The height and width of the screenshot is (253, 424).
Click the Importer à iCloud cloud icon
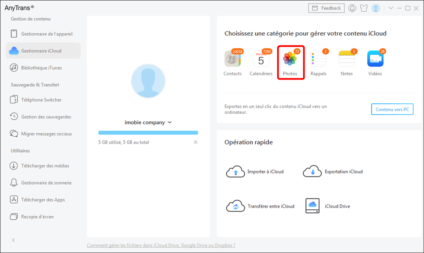(x=235, y=172)
